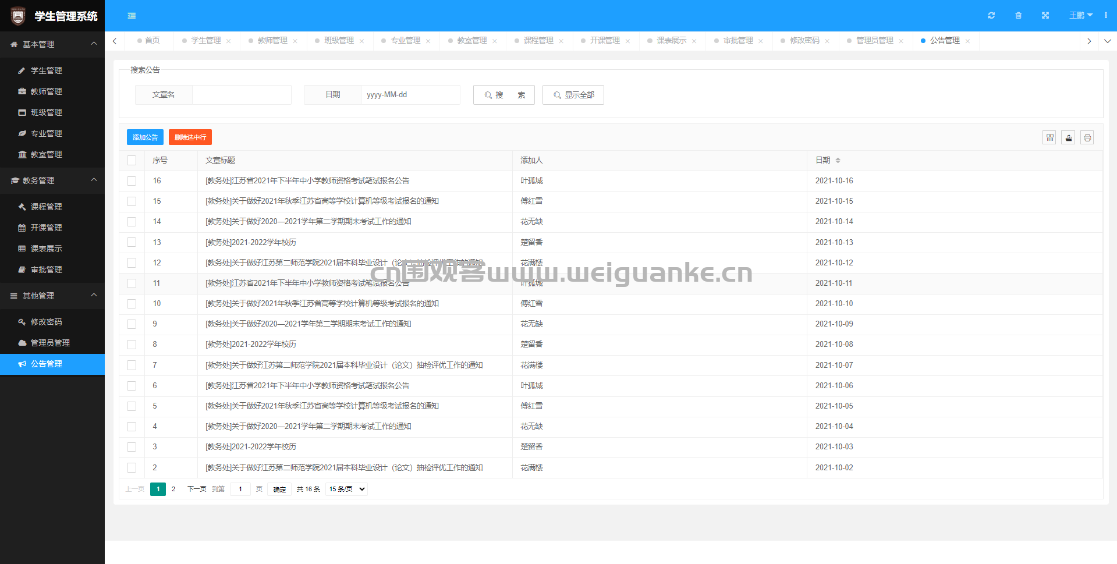Viewport: 1117px width, 564px height.
Task: Check the row with 序号 13
Action: pyautogui.click(x=132, y=242)
